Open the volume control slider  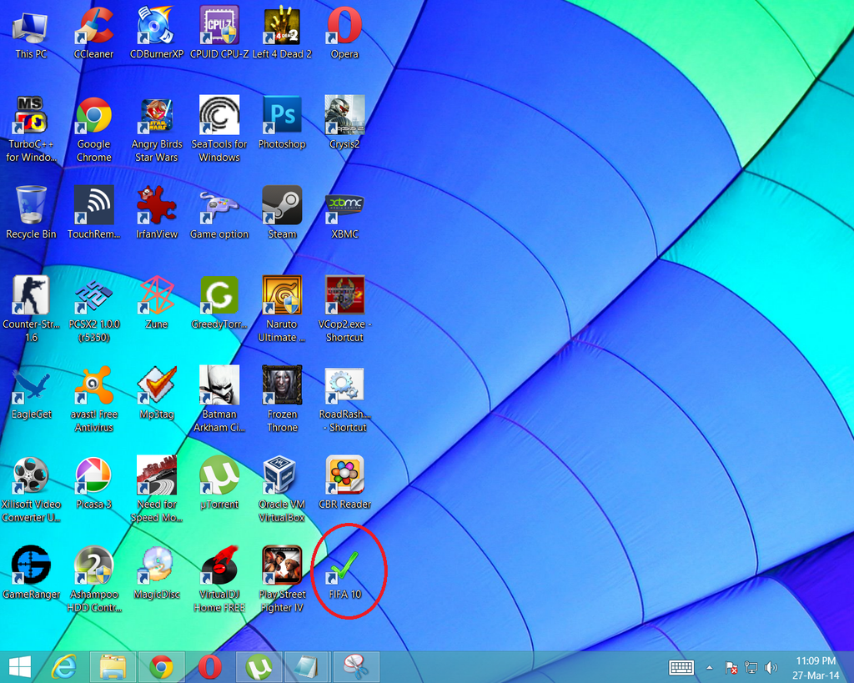771,667
